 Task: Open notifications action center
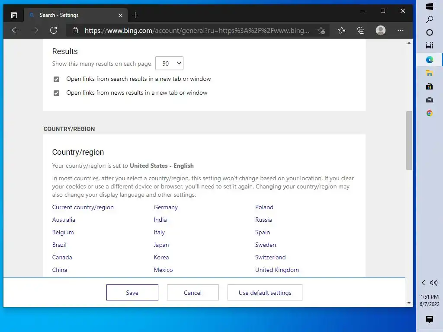tap(430, 319)
